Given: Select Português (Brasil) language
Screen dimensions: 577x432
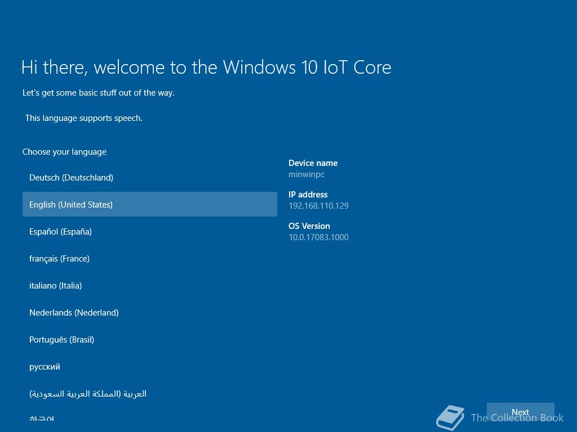Looking at the screenshot, I should 149,339.
